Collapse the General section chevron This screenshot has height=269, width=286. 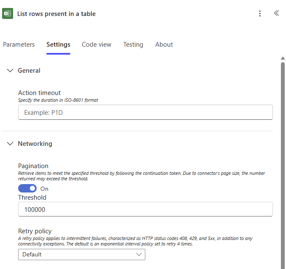[10, 71]
